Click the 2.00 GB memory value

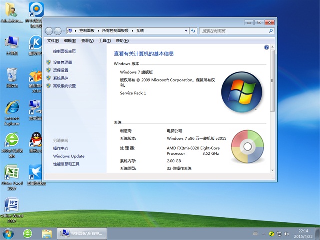[x=174, y=161]
